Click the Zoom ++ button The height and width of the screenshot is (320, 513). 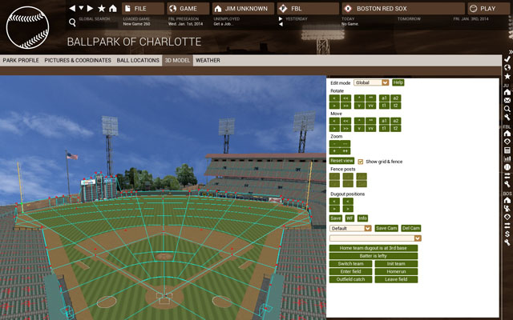pos(345,151)
